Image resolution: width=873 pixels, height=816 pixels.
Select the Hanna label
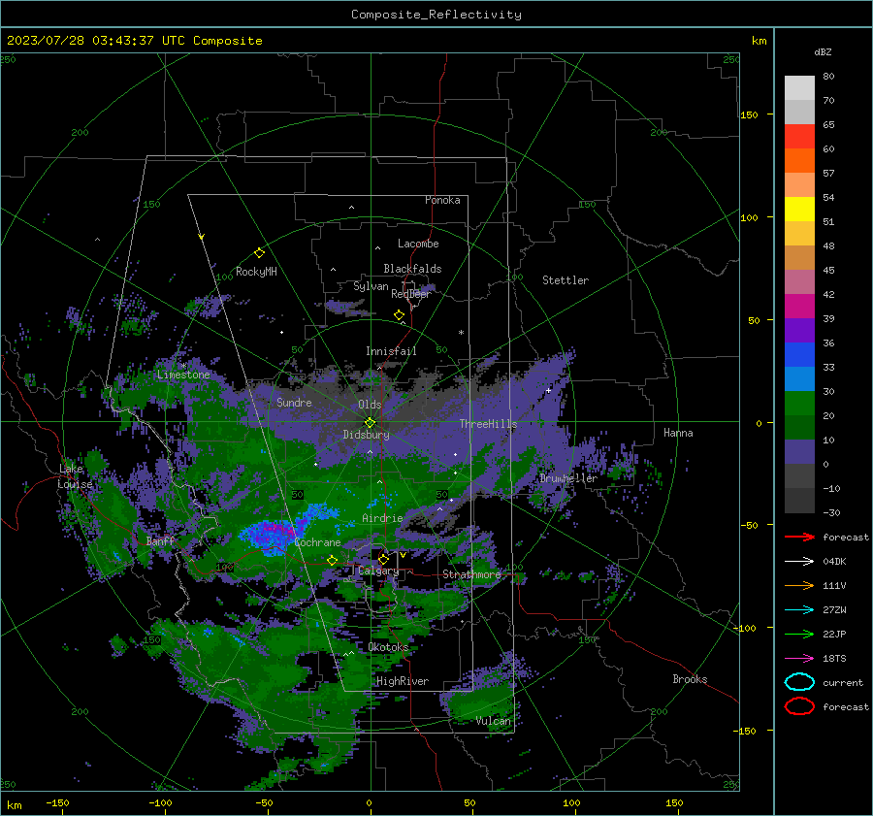tap(678, 433)
